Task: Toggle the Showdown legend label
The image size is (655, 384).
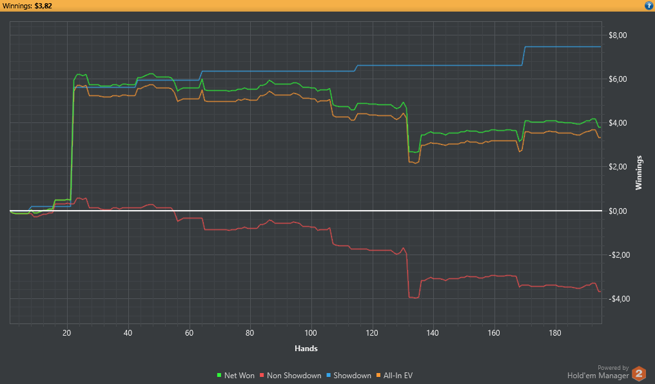Action: point(352,376)
